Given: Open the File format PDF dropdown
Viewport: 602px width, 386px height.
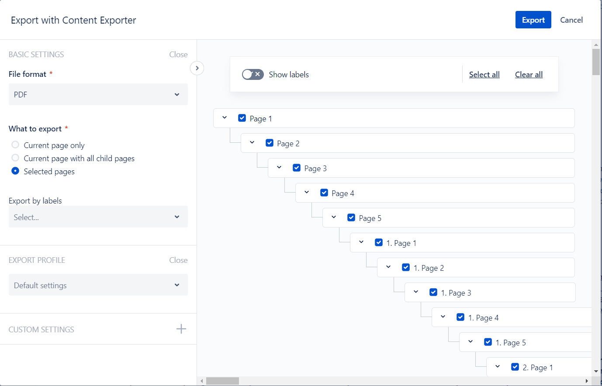Looking at the screenshot, I should pos(98,94).
